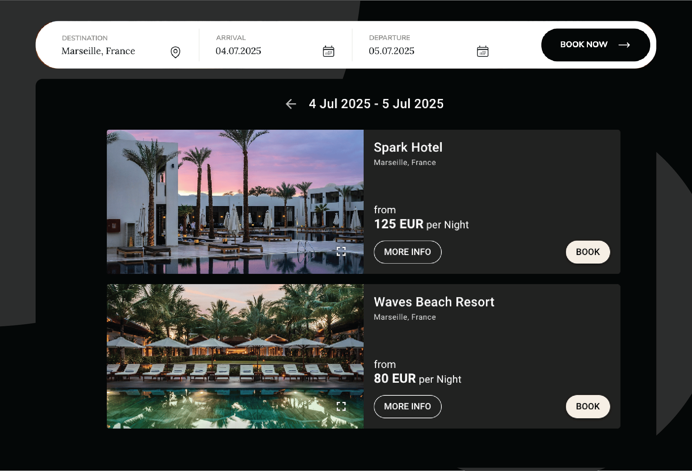Select the arrival date 04.07.2025 field
Screen dimensions: 692x471
[x=275, y=45]
